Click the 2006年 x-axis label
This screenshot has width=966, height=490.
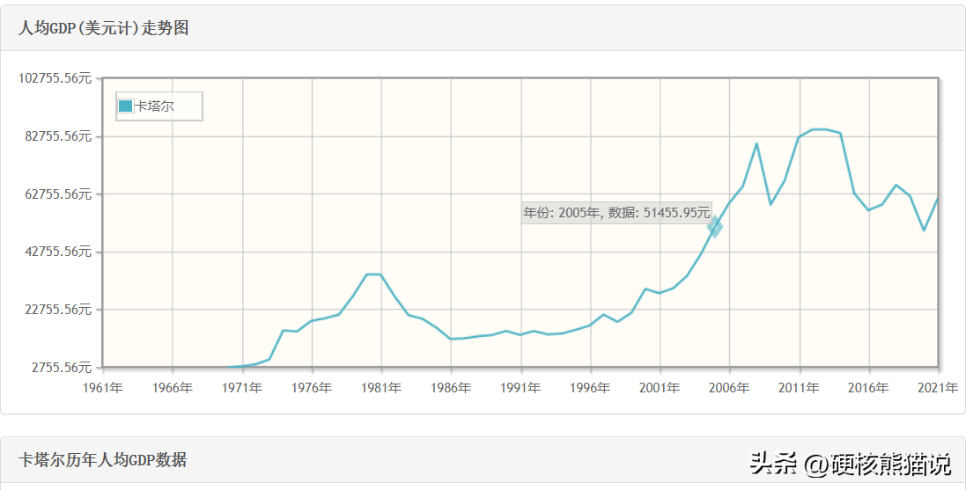click(x=729, y=388)
